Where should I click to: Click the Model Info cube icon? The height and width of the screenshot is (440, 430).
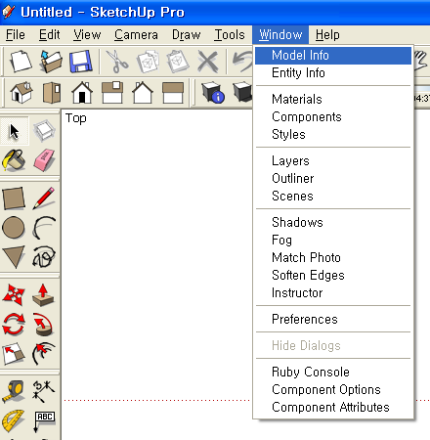pyautogui.click(x=213, y=92)
